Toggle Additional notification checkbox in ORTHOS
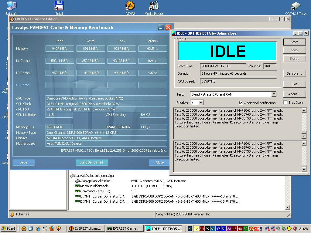The image size is (311, 233). click(241, 103)
